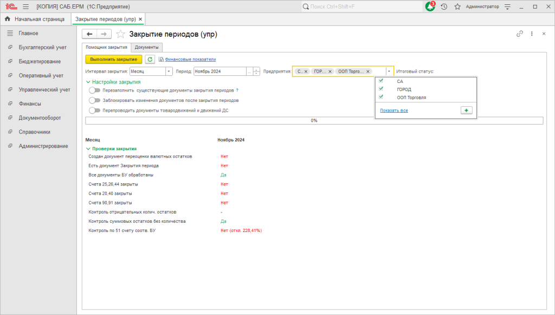Toggle Заблокировать изменения документов switch
Viewport: 555px width, 315px height.
pyautogui.click(x=94, y=100)
